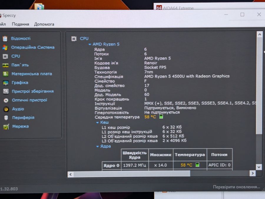Click the Швидкість Ядра column header
The height and width of the screenshot is (199, 265).
pos(135,155)
